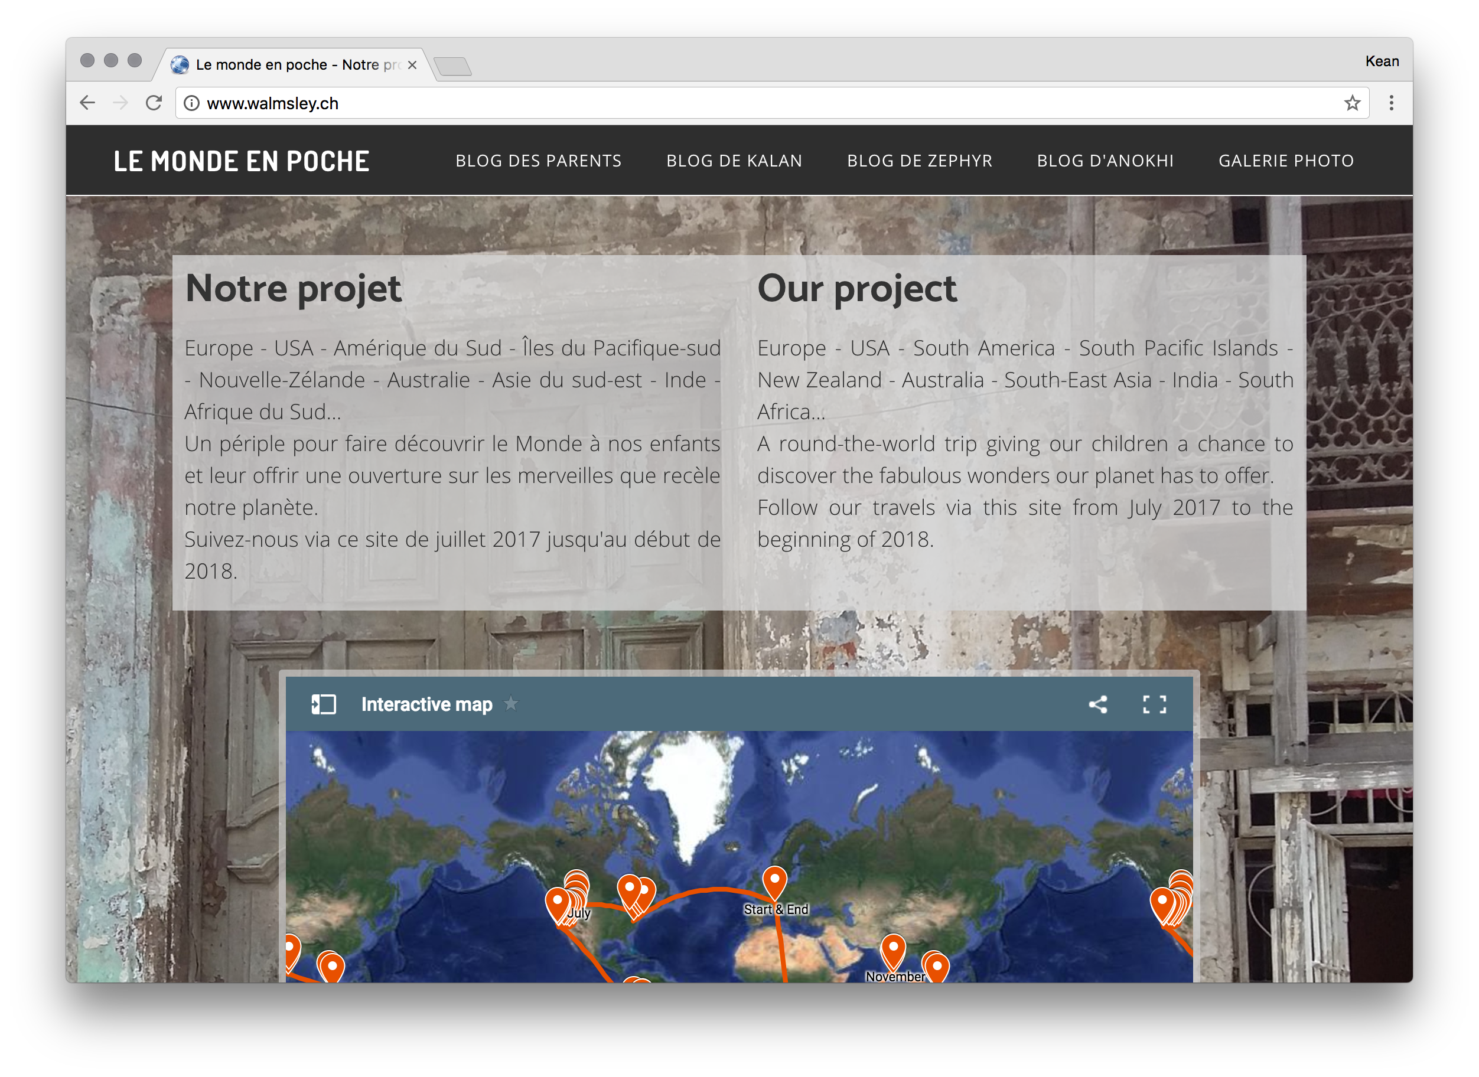Go to Blog d'Anokhi
This screenshot has width=1479, height=1077.
(1105, 161)
